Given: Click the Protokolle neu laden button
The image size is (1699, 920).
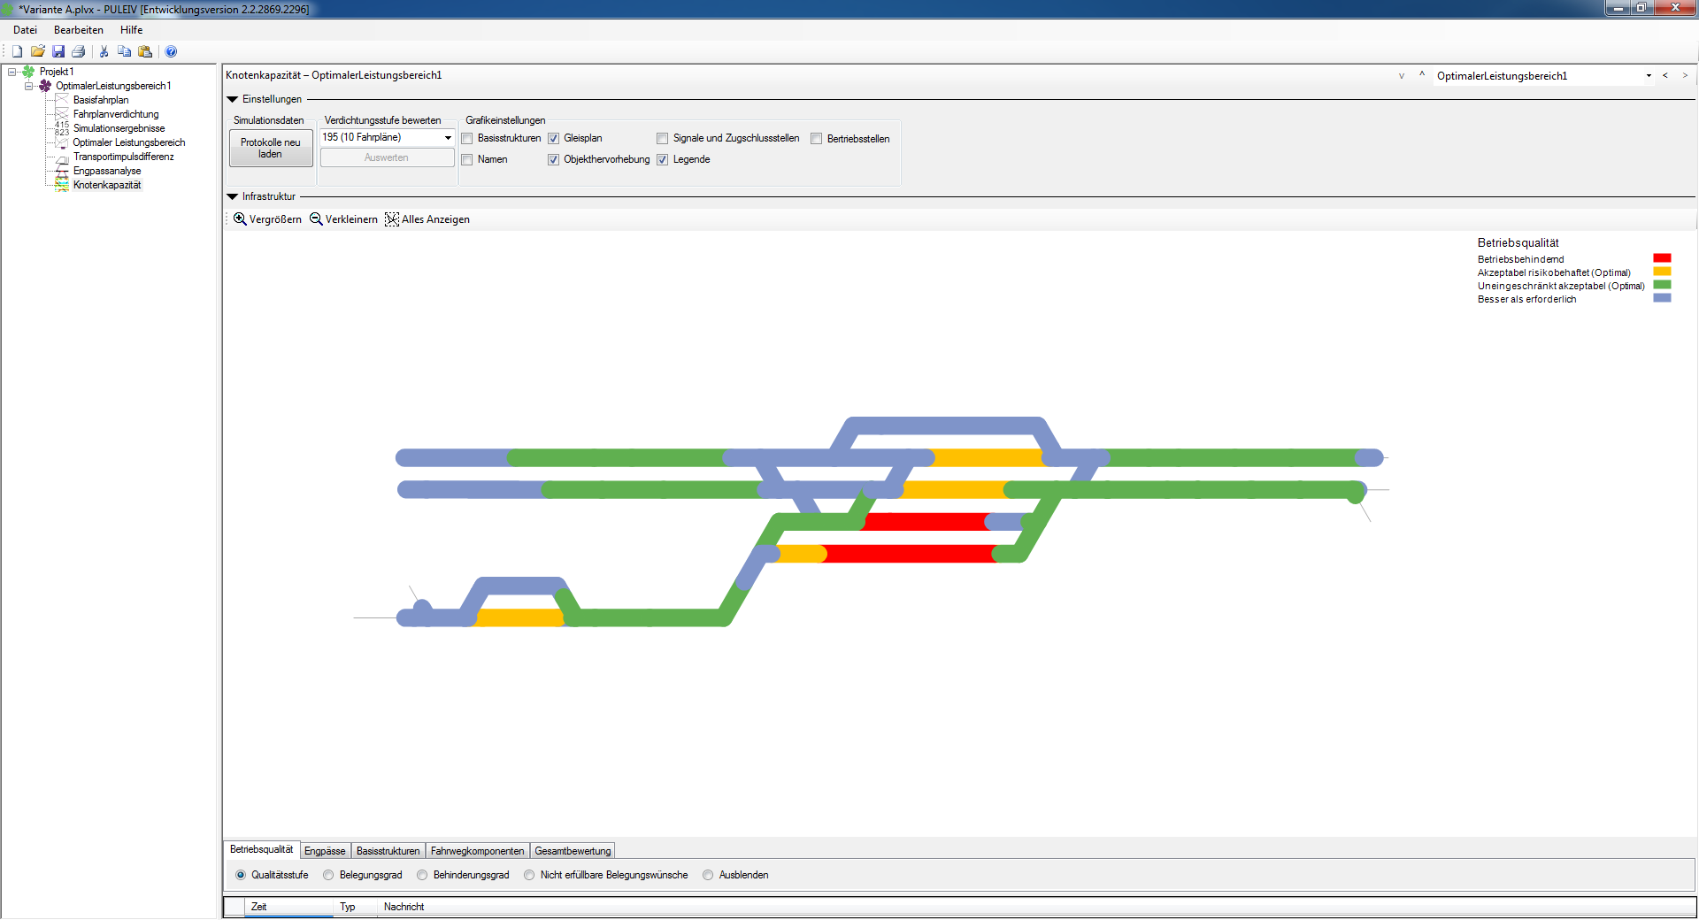Looking at the screenshot, I should (x=271, y=149).
